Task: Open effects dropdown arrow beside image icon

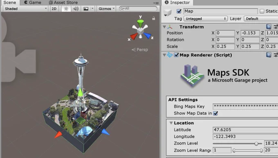Action: click(92, 9)
